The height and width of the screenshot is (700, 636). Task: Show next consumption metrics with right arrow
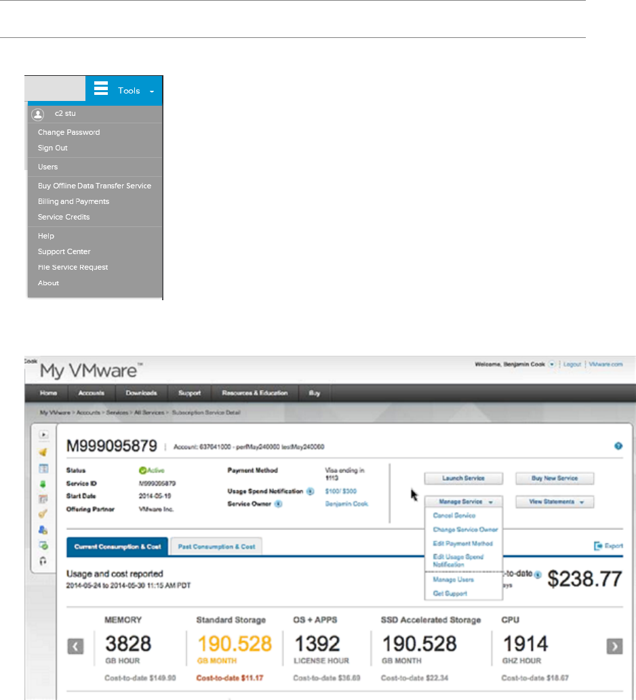click(614, 646)
